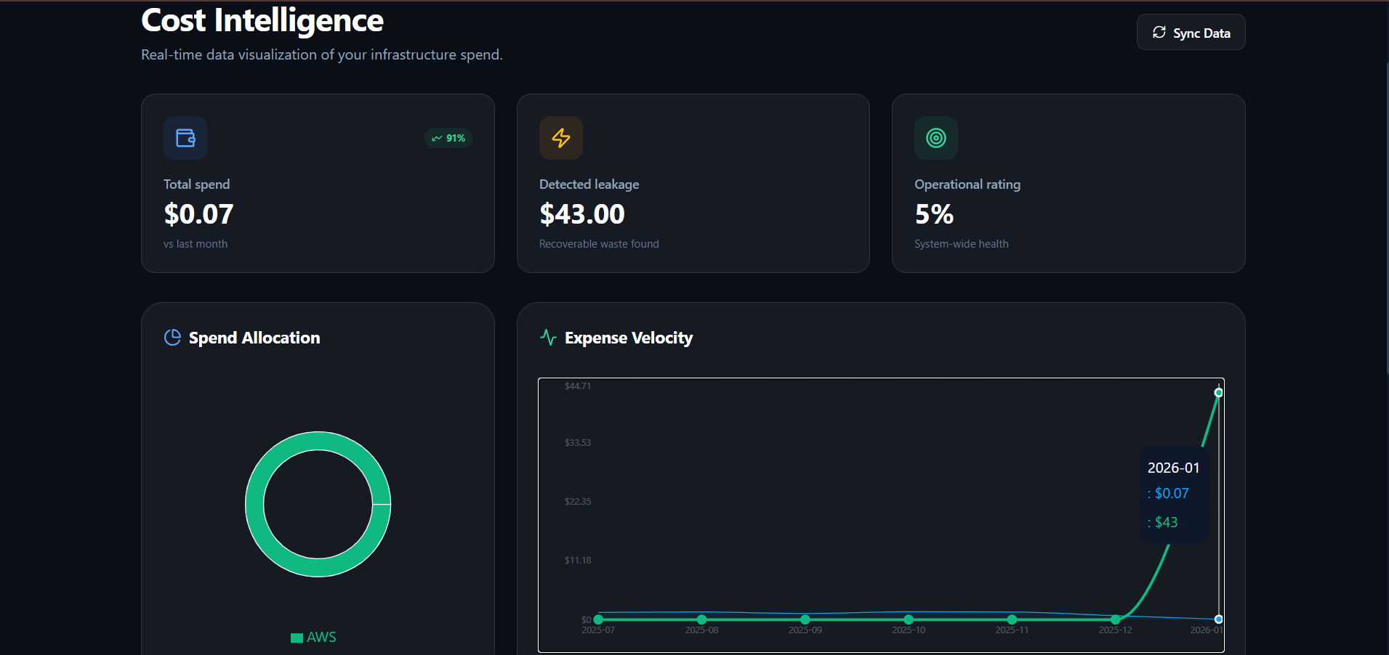Toggle the 2025-12 data point on the chart
The image size is (1389, 655).
[1116, 619]
